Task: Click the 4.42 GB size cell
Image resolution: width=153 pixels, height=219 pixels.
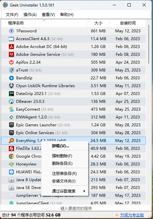Action: click(98, 156)
